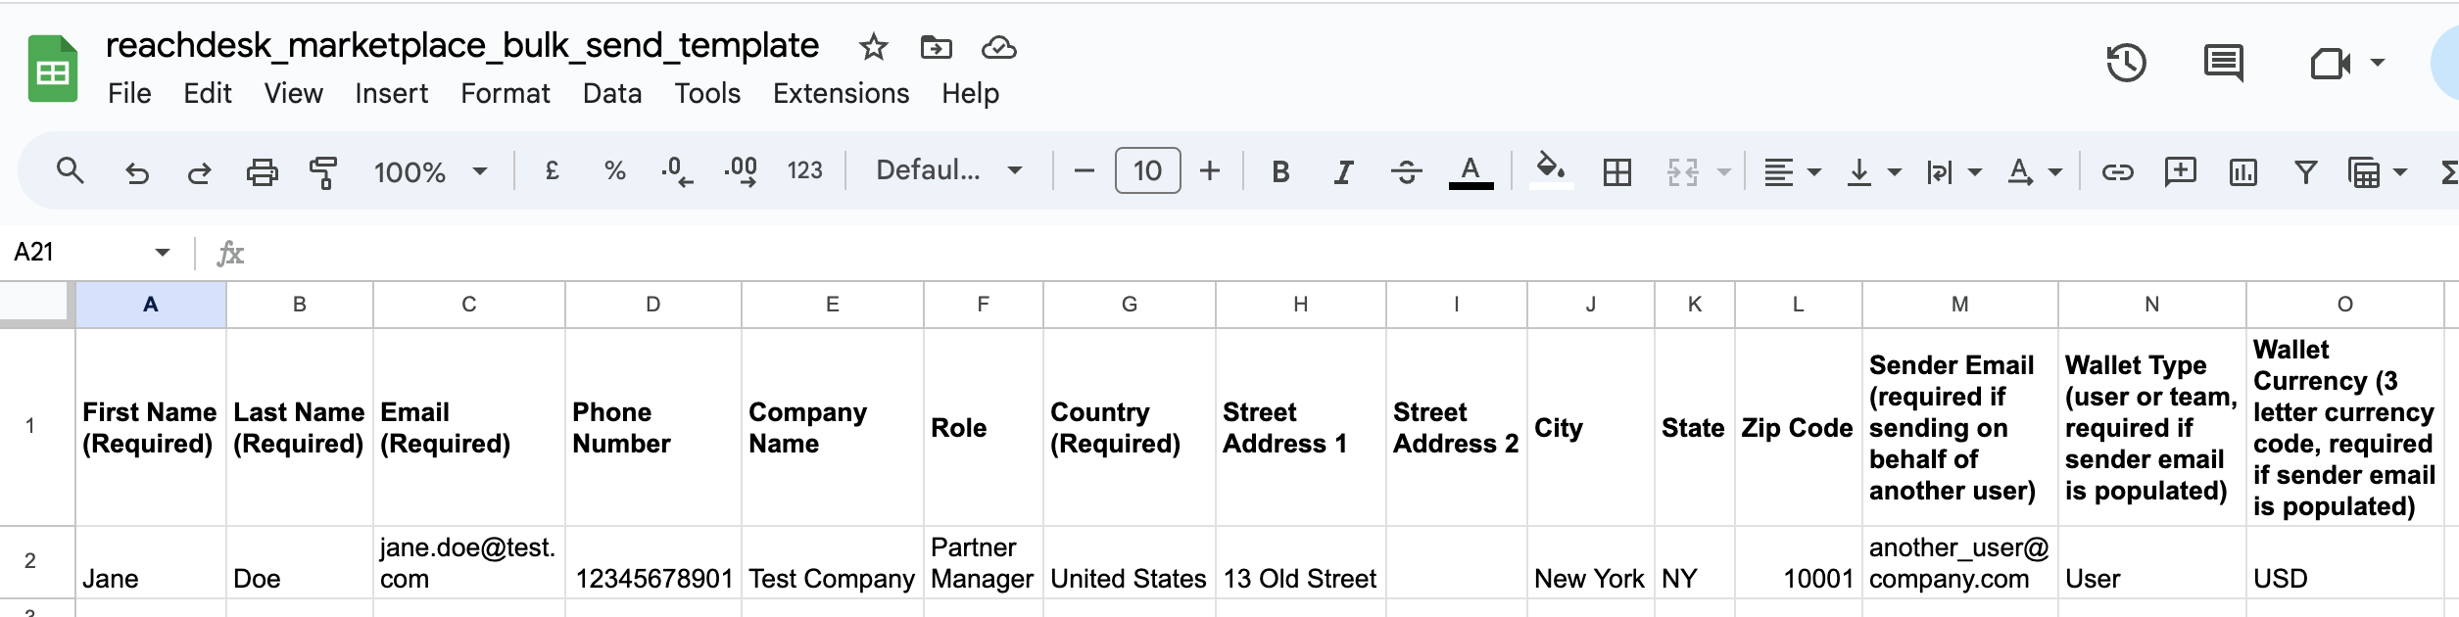Star the reachdesk spreadsheet
This screenshot has height=617, width=2459.
click(x=873, y=47)
